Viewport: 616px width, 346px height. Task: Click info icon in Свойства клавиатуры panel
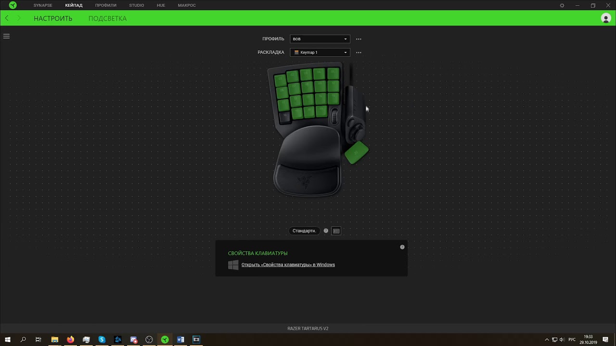402,247
